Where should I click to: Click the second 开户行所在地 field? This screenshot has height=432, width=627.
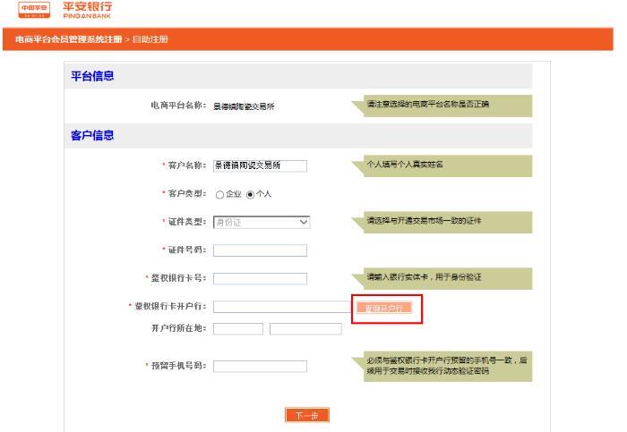305,328
